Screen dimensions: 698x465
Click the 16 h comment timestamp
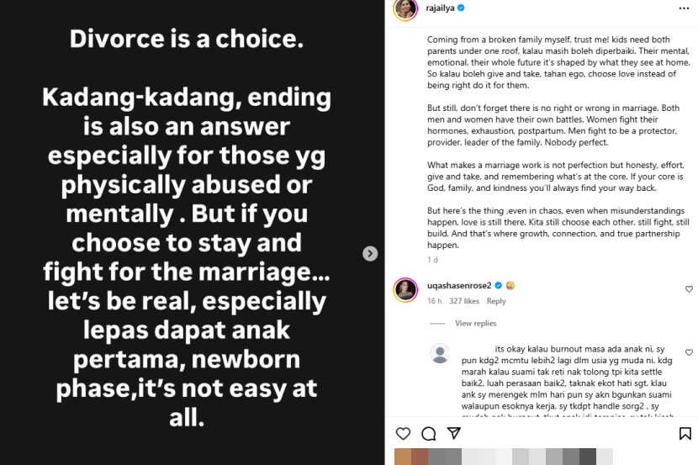point(434,301)
